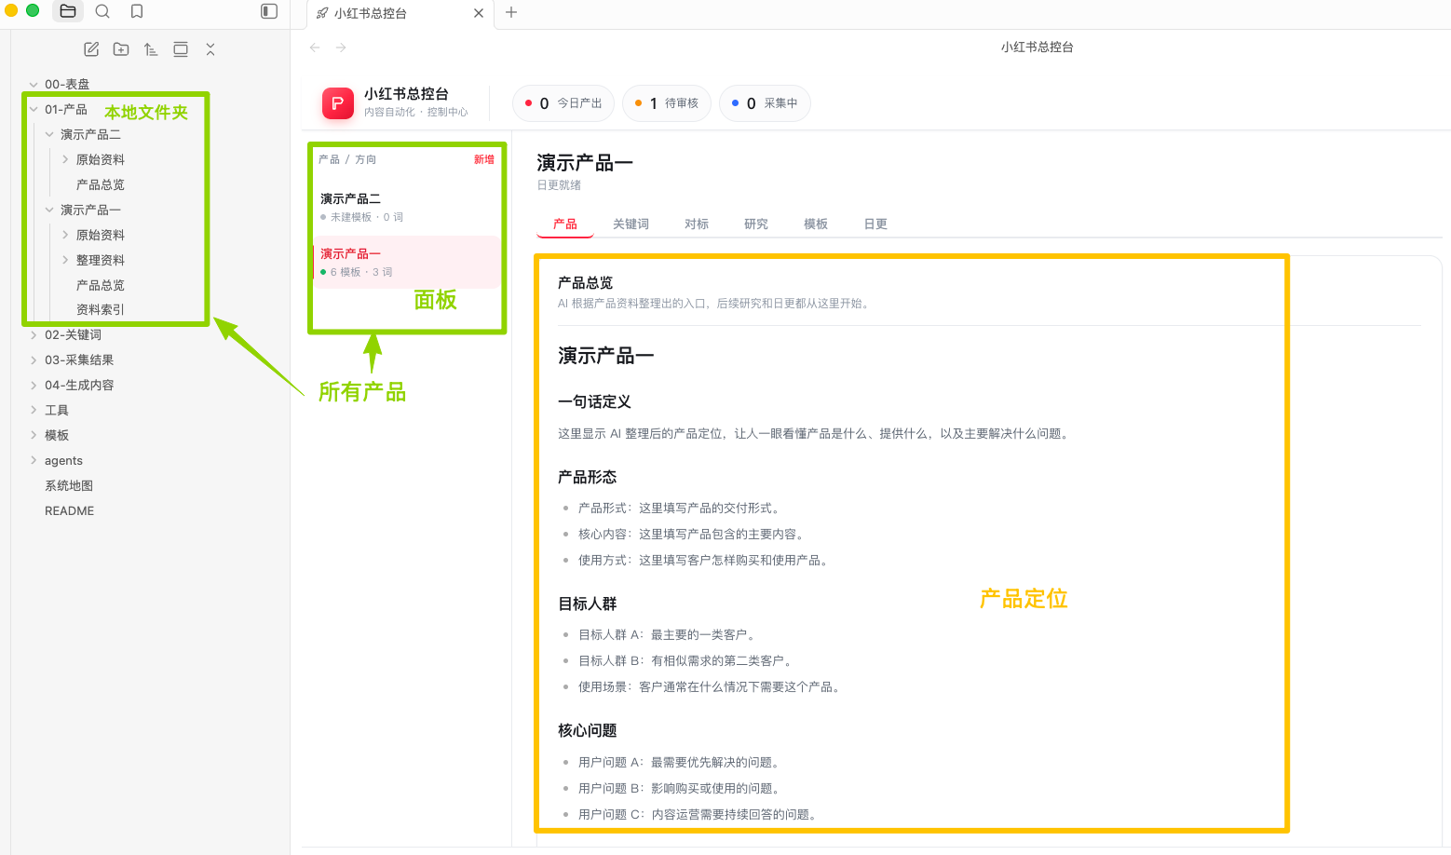
Task: Click the 产品总览 section heading
Action: click(586, 282)
